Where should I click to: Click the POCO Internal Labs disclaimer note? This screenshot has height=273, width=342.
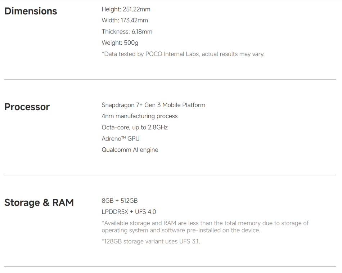183,54
